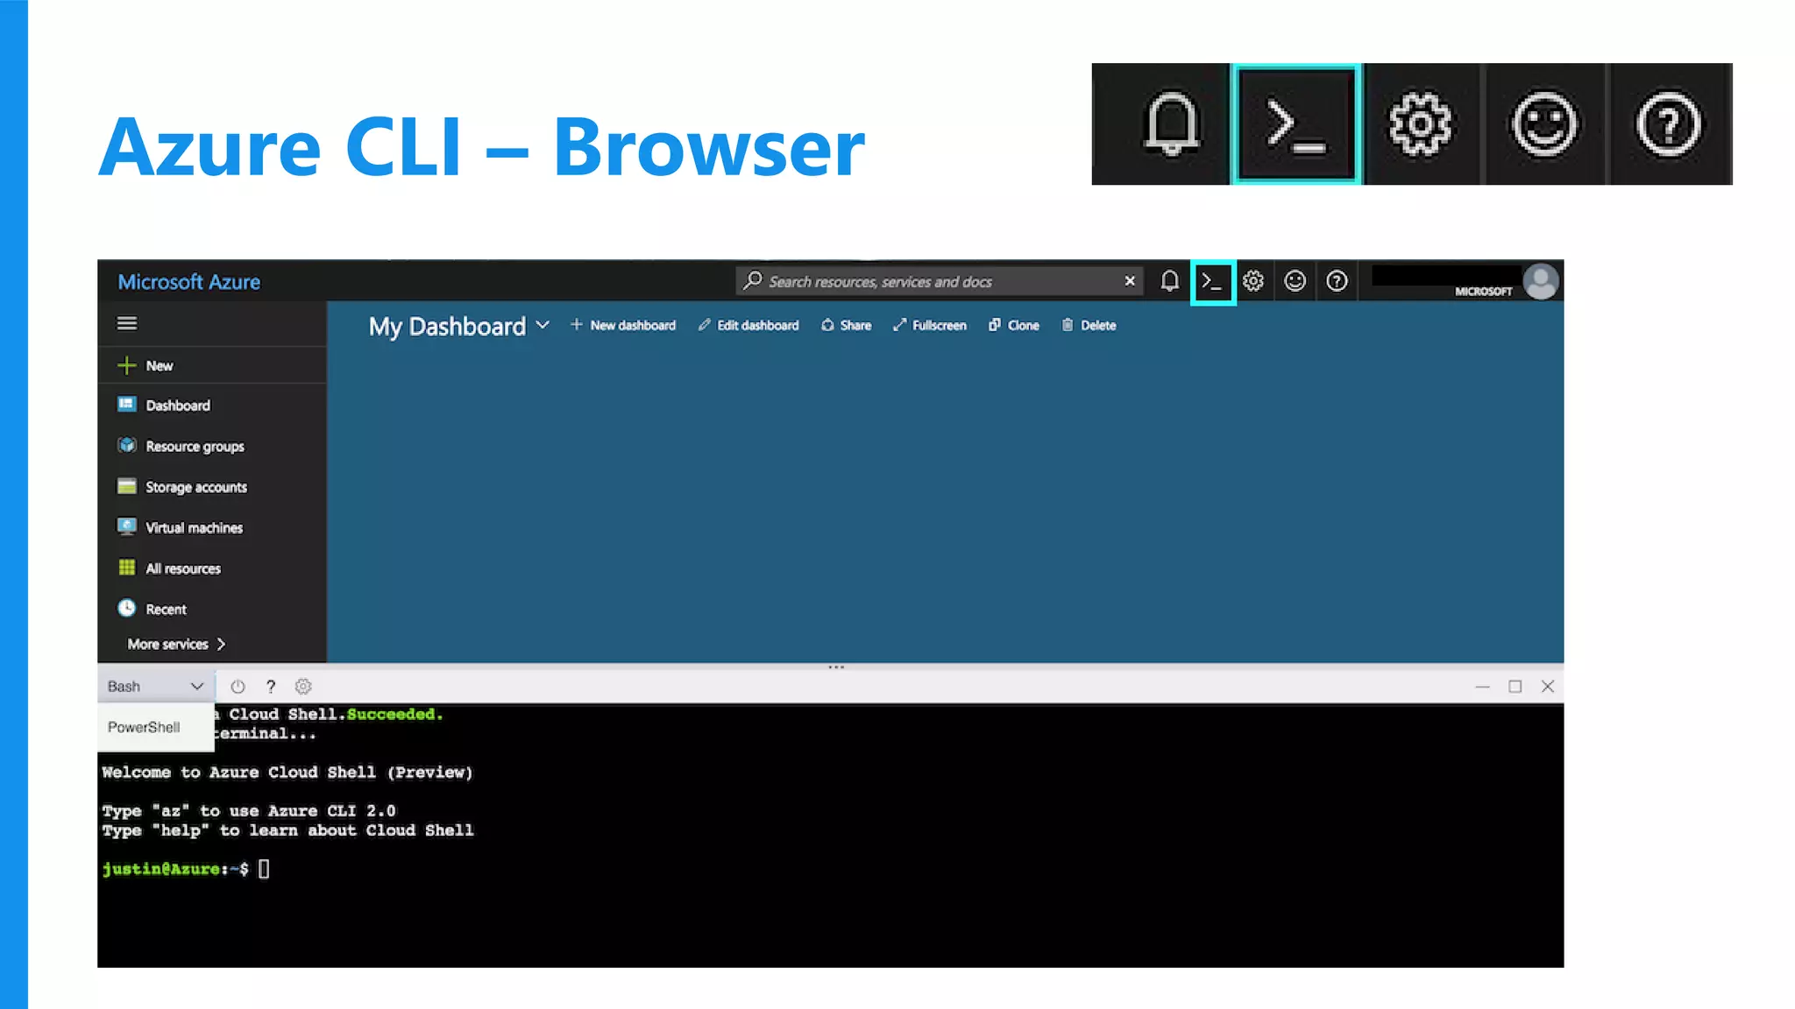Screen dimensions: 1795x1009
Task: Open help question mark in the Azure header
Action: click(1337, 281)
